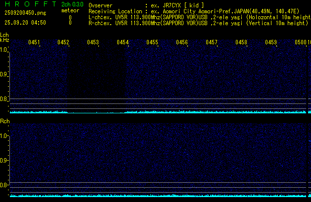Pick the 0454 time label
Screen dimensions: 311x202
pyautogui.click(x=123, y=42)
